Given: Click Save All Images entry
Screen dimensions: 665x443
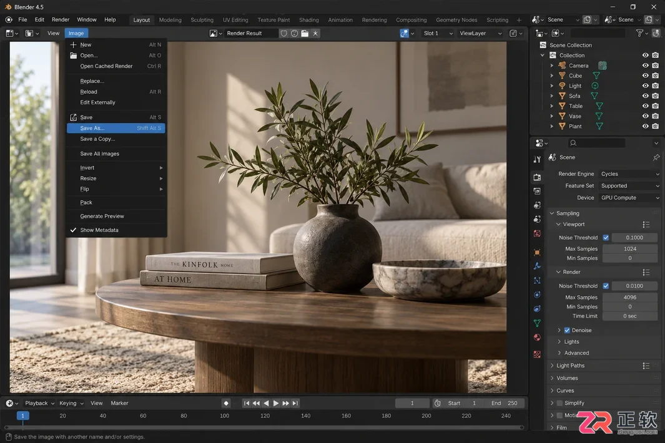Looking at the screenshot, I should pyautogui.click(x=116, y=153).
